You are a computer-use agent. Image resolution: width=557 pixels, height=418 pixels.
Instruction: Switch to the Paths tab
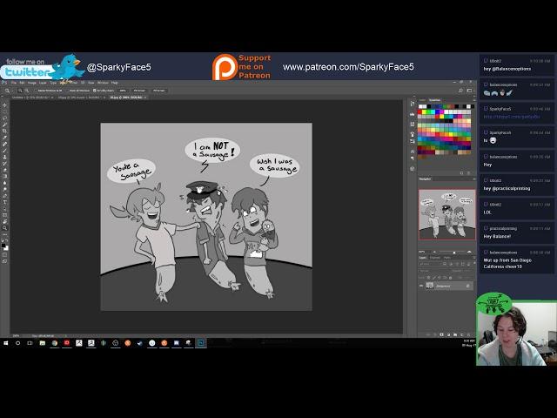coord(447,258)
